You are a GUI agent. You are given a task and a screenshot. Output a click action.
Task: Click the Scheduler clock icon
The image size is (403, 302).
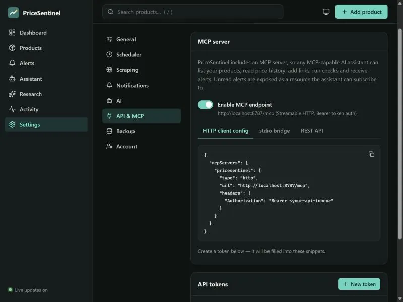point(109,54)
